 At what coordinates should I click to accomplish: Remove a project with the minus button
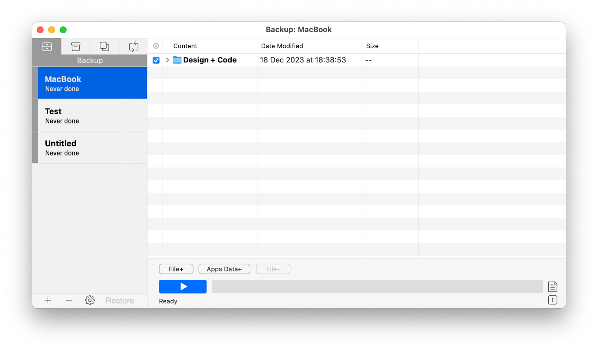pyautogui.click(x=69, y=300)
